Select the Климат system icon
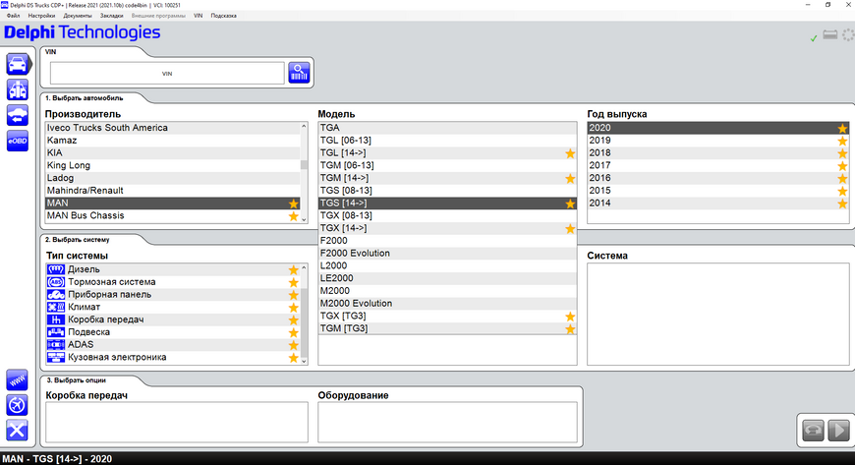The image size is (855, 465). [56, 307]
